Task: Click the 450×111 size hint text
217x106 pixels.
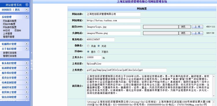Action: point(211,27)
